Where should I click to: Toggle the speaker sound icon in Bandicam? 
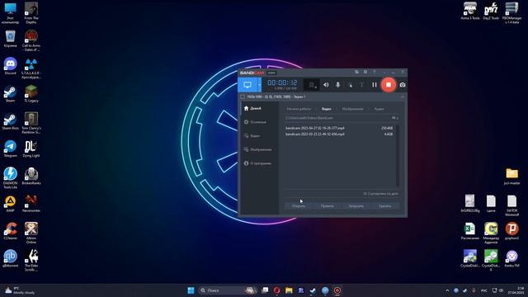326,85
